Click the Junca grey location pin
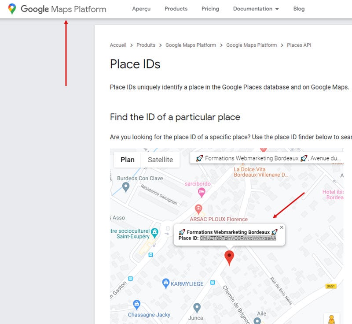 click(197, 308)
